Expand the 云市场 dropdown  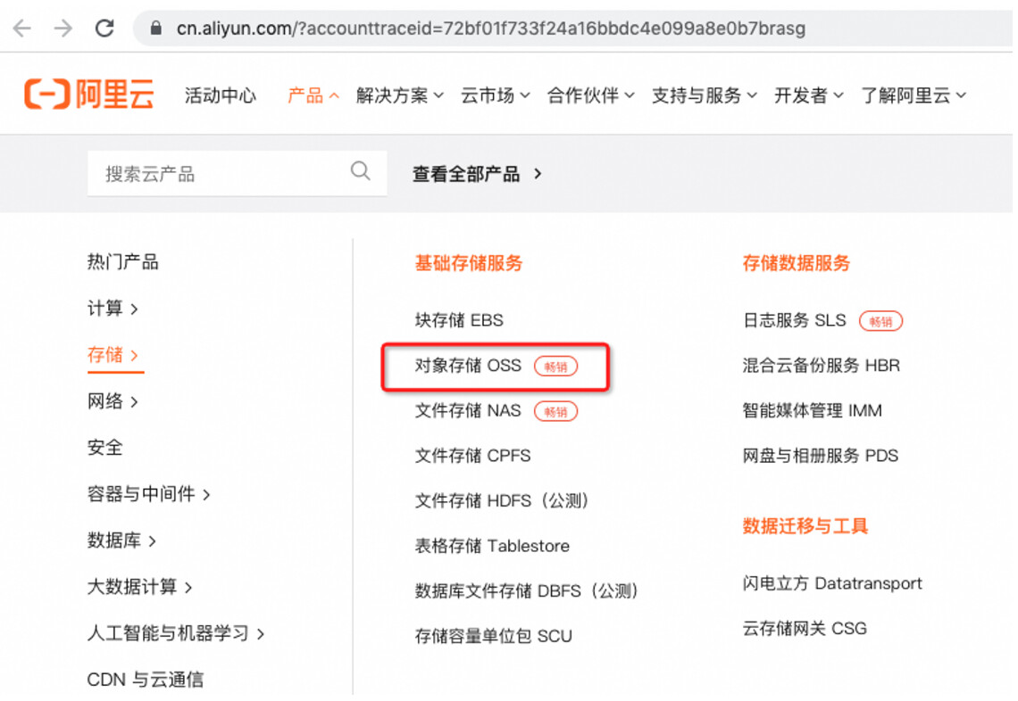[x=496, y=95]
